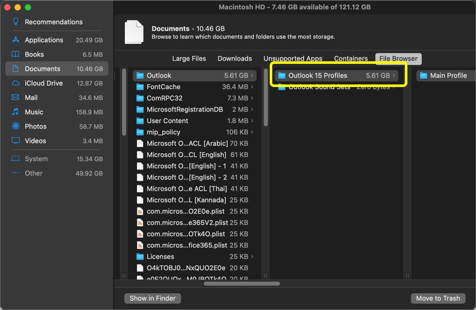Click the first column resize handle

124,275
